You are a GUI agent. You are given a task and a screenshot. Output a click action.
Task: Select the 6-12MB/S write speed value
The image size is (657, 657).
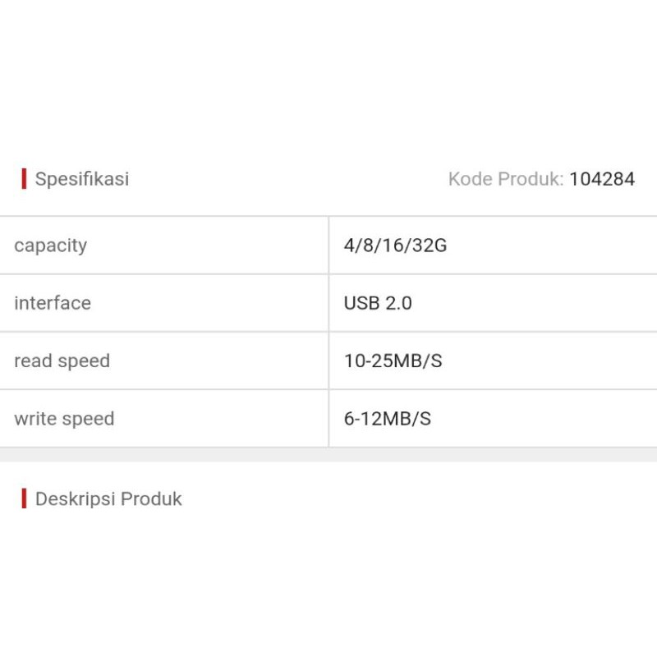pyautogui.click(x=388, y=419)
